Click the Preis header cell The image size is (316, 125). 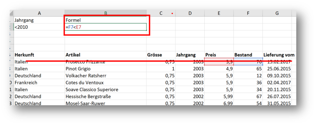pos(219,55)
